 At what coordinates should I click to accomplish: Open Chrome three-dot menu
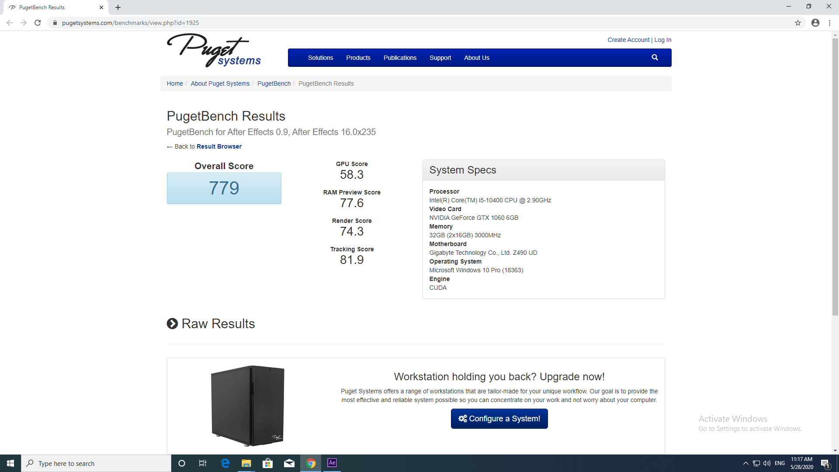[x=829, y=23]
